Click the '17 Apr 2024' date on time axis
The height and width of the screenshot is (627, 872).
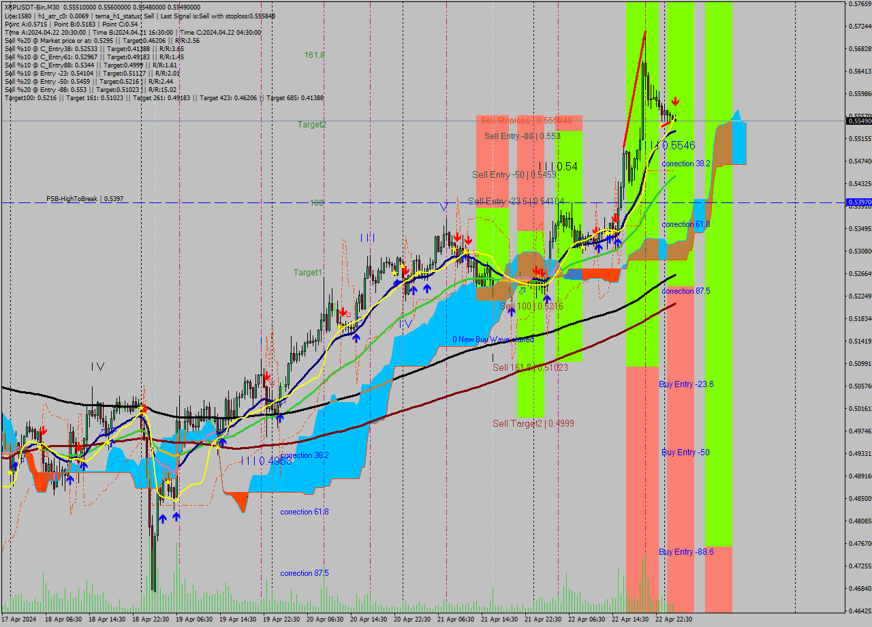[x=18, y=620]
